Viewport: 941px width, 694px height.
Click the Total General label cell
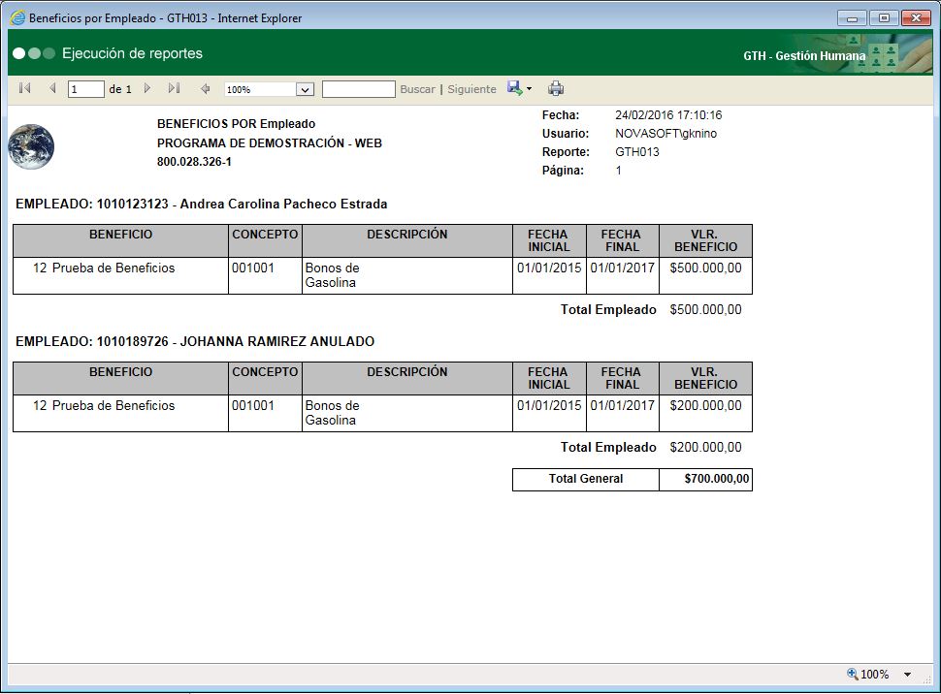click(586, 479)
